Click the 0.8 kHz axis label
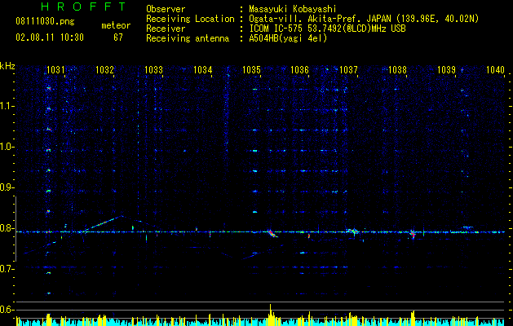 pyautogui.click(x=7, y=228)
